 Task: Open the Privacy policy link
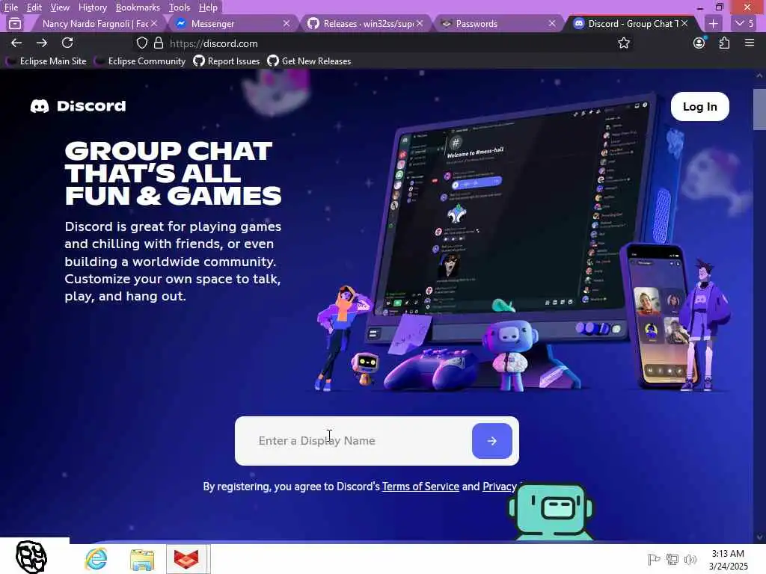[x=499, y=487]
